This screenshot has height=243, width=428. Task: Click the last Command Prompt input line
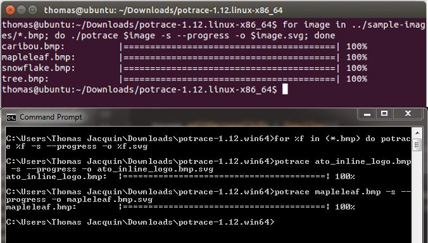pos(140,222)
